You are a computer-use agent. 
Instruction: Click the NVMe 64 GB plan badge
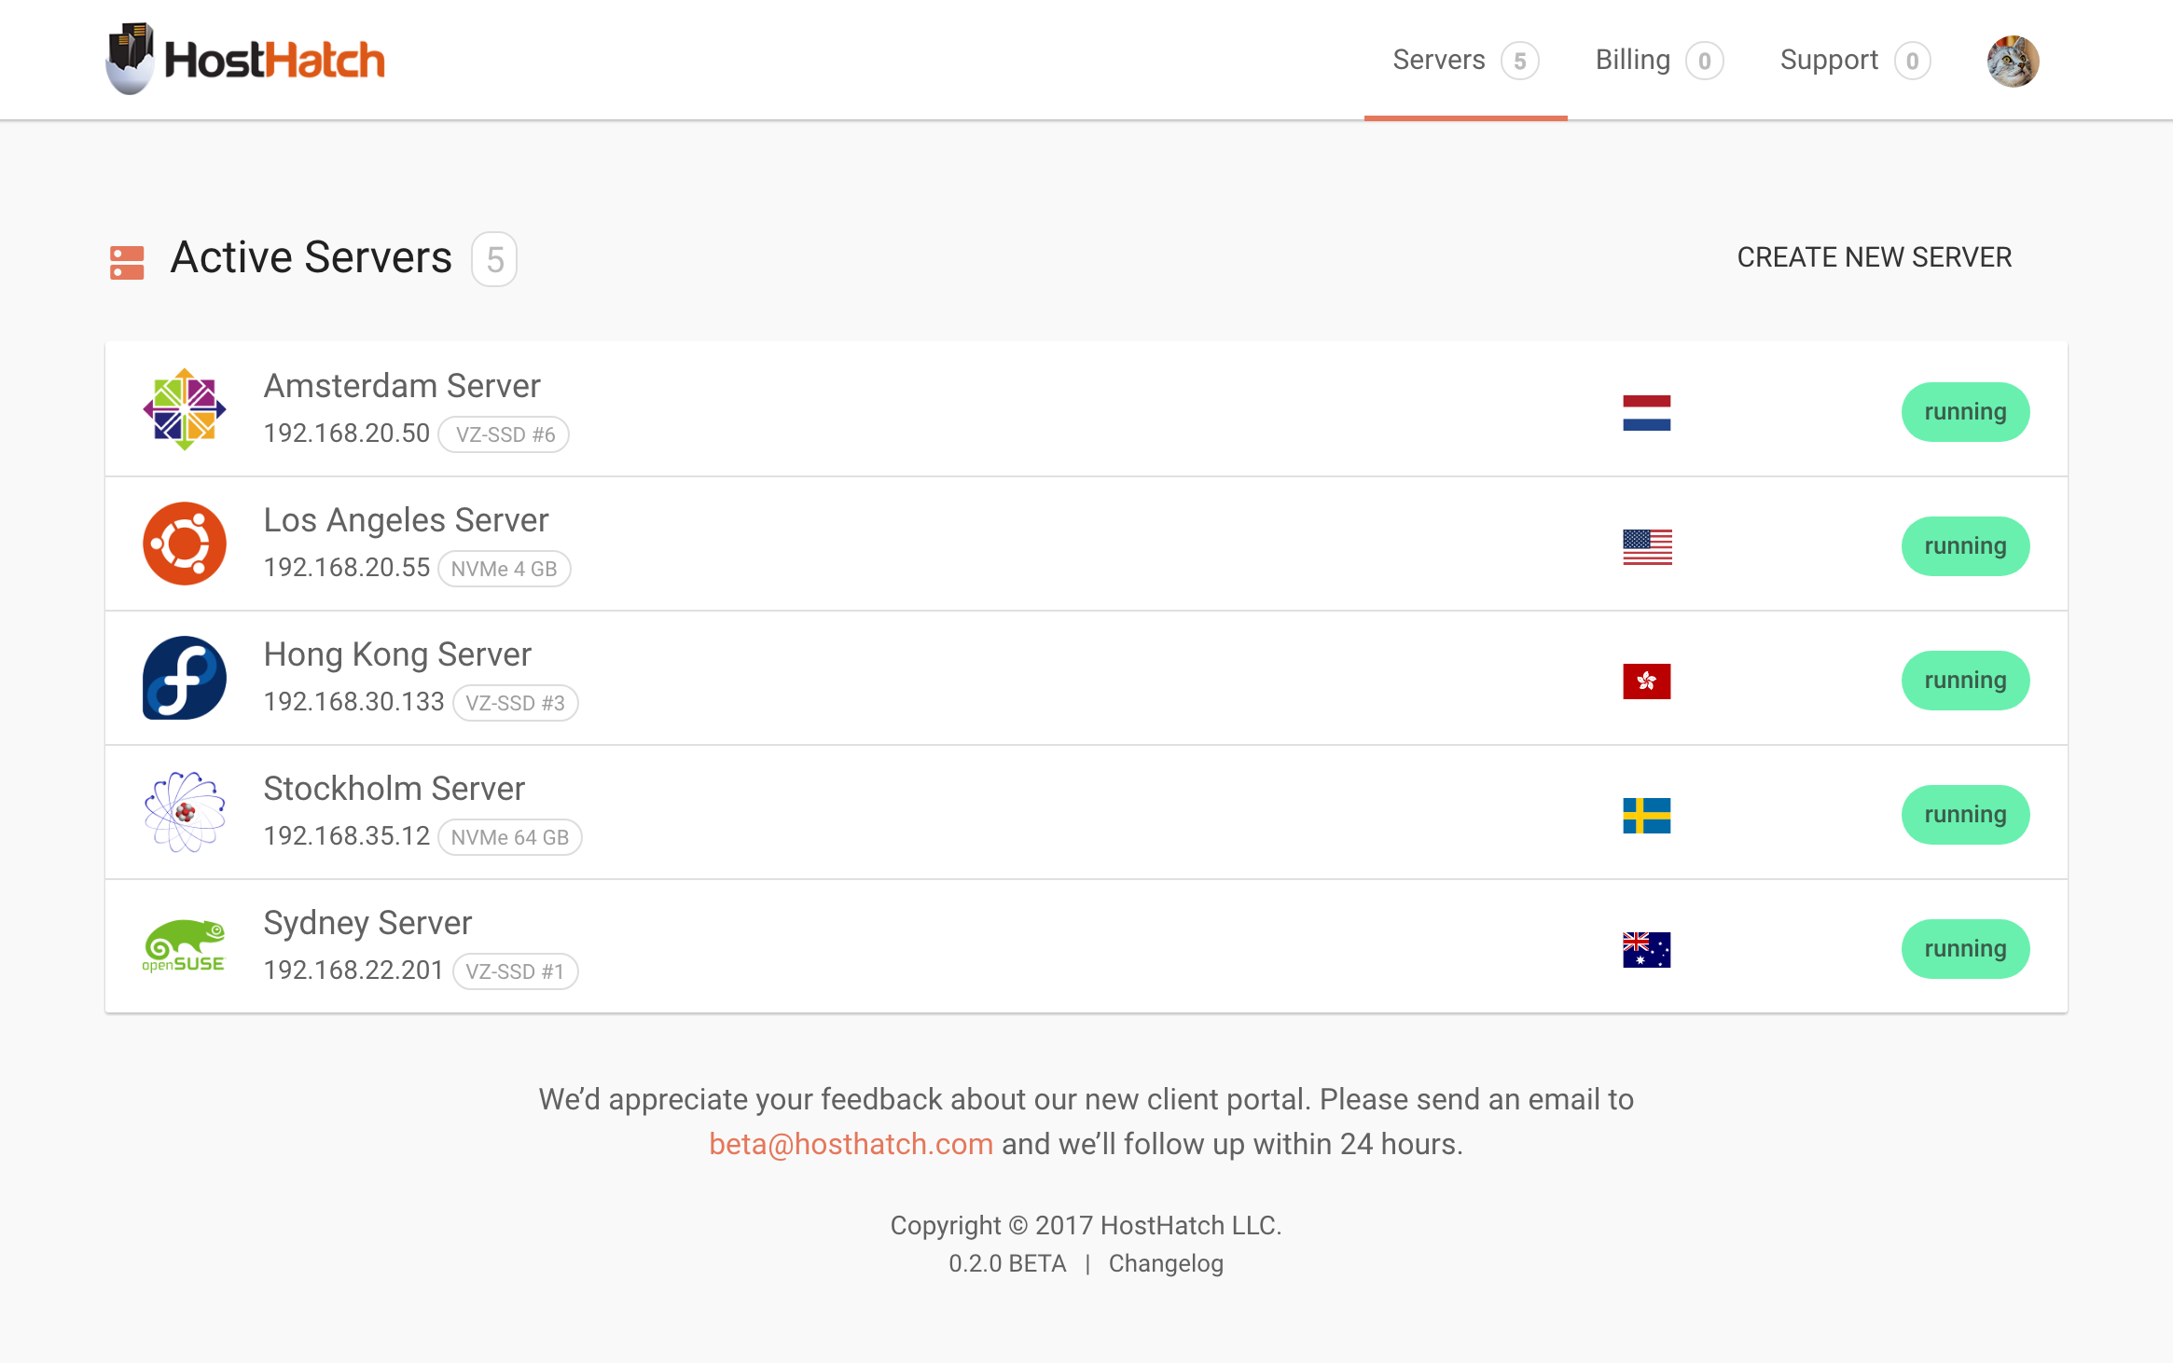tap(509, 837)
